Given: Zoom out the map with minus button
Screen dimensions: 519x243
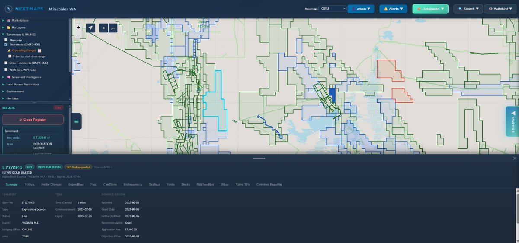Looking at the screenshot, I should pos(78,35).
